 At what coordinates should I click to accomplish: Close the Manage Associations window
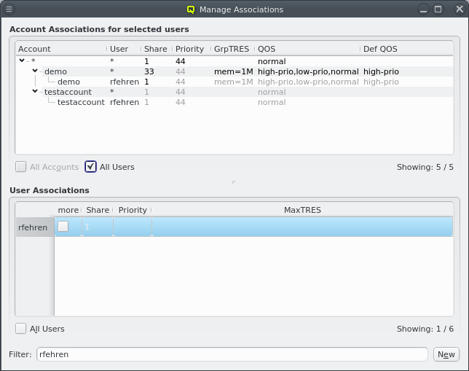460,9
